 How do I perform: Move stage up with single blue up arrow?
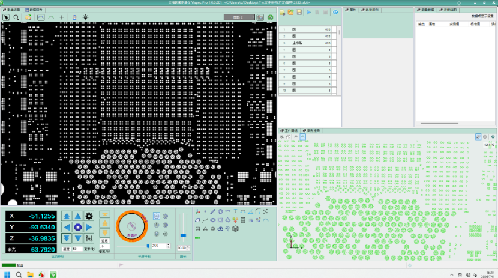click(78, 216)
